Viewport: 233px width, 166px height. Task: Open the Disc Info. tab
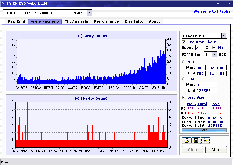134,21
